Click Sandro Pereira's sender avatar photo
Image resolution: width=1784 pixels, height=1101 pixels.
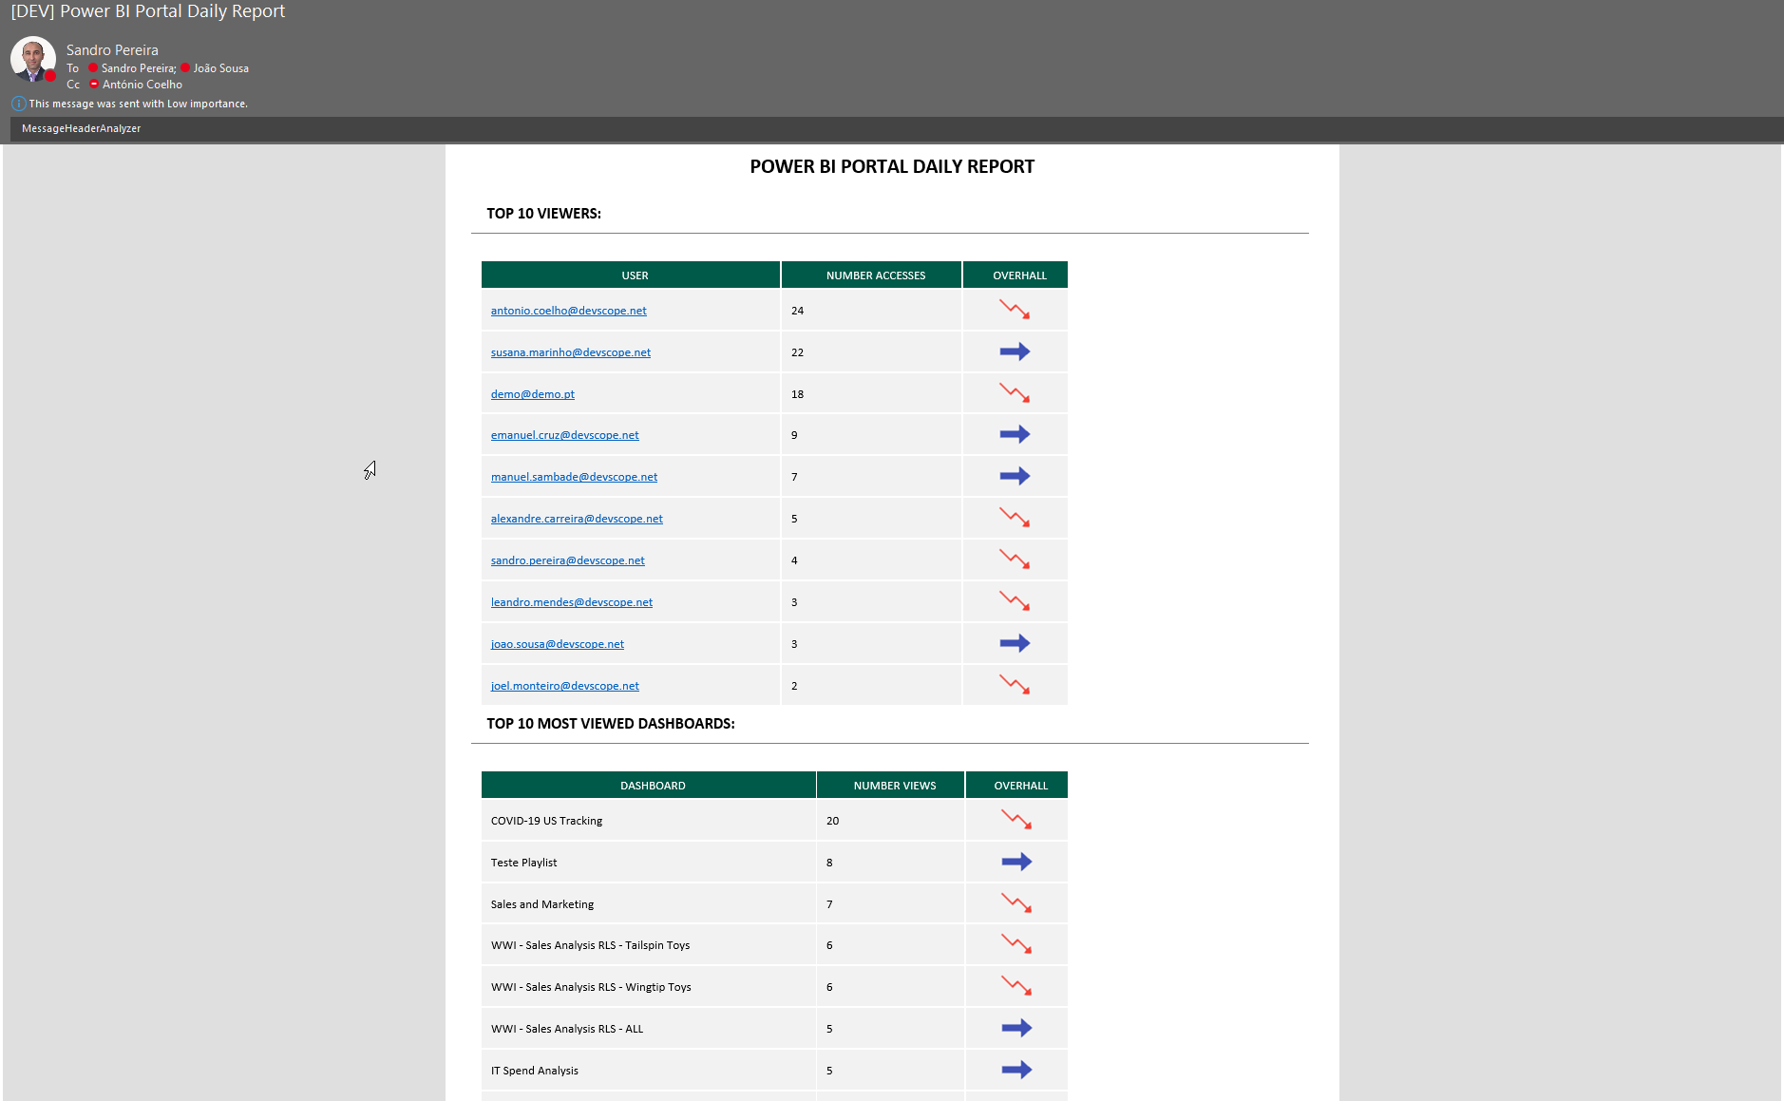32,58
